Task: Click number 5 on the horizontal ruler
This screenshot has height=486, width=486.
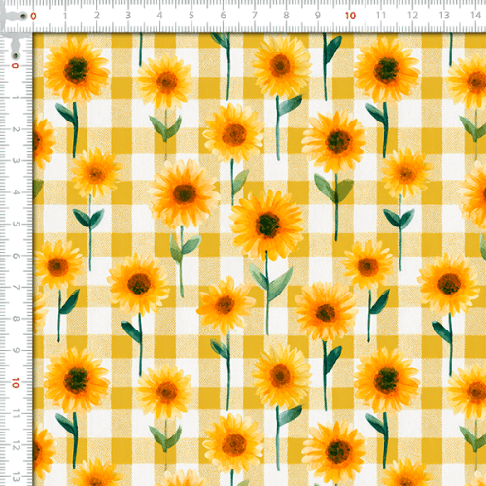Action: tap(191, 16)
